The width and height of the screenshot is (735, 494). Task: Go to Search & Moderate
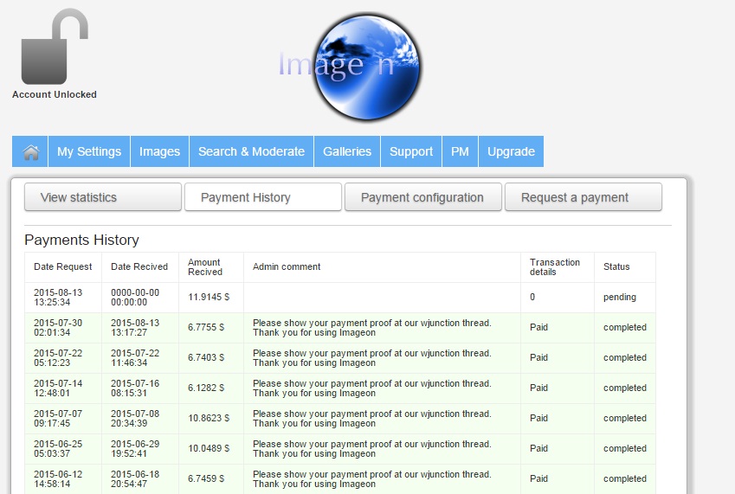(251, 151)
